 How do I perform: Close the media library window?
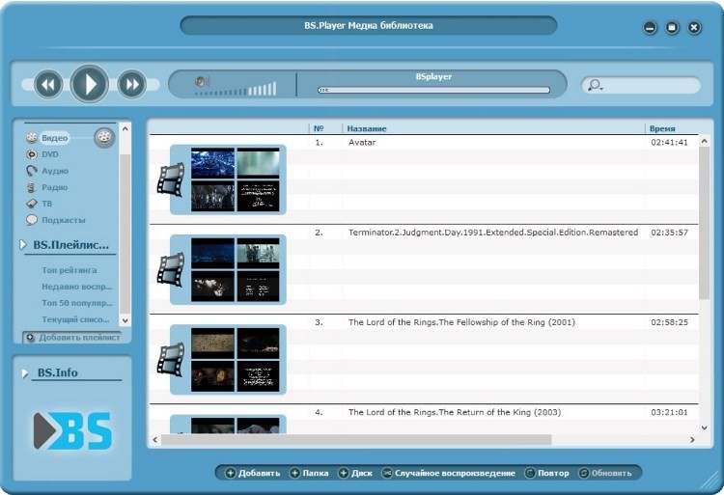(694, 28)
